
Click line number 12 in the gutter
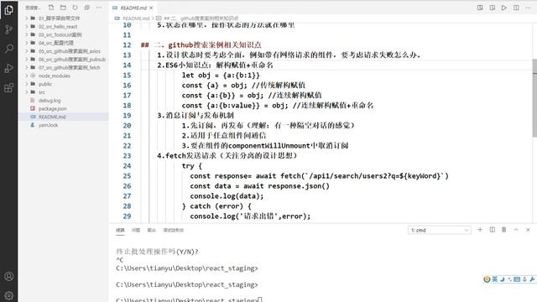(127, 44)
